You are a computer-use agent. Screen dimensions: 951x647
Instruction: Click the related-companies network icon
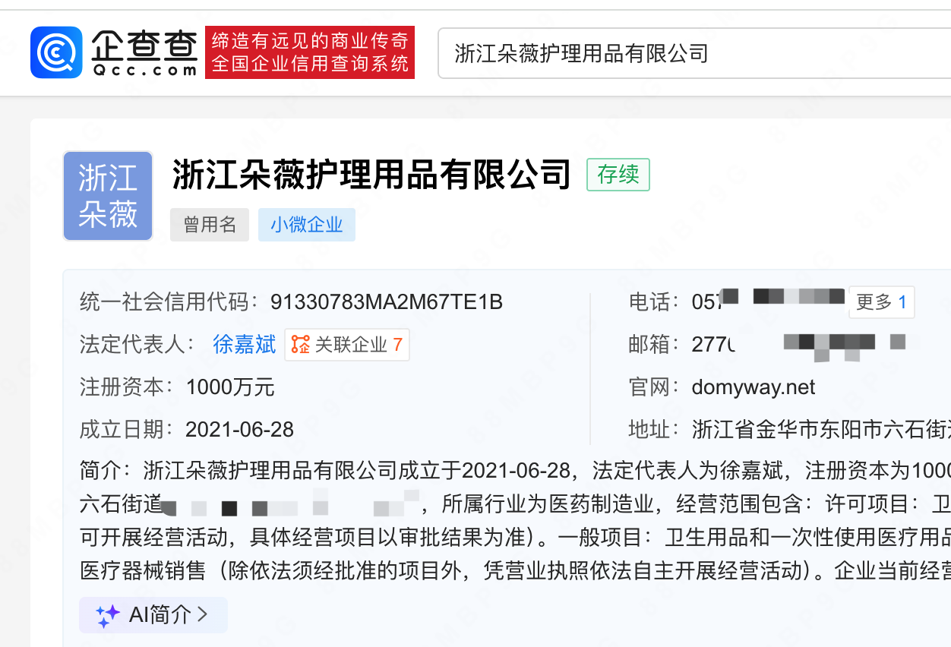(301, 345)
